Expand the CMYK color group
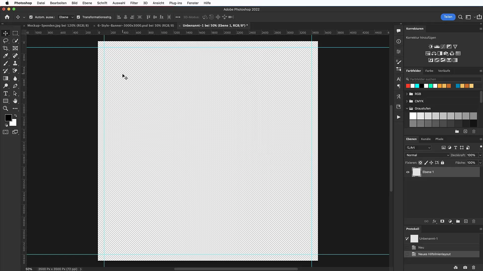 [407, 101]
